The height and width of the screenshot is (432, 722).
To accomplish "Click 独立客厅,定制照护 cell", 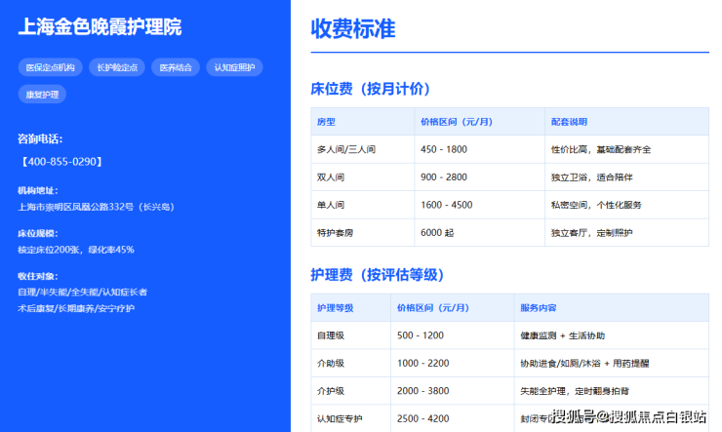I will point(626,232).
